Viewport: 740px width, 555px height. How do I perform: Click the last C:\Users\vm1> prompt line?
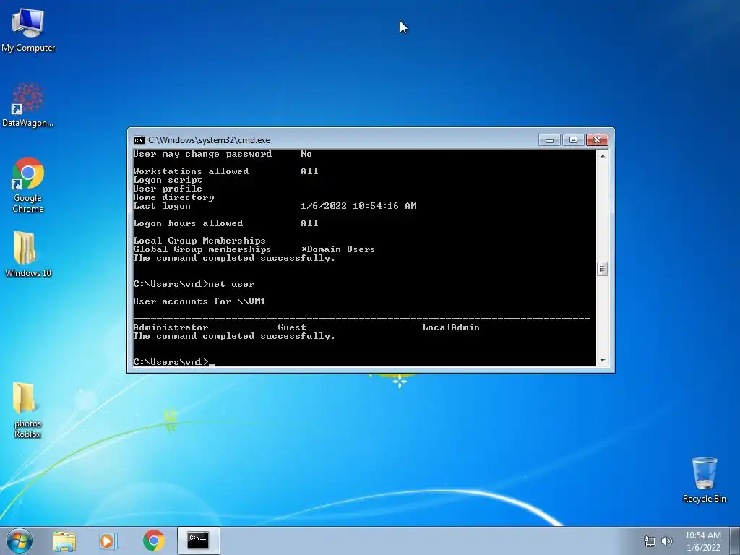pyautogui.click(x=173, y=362)
